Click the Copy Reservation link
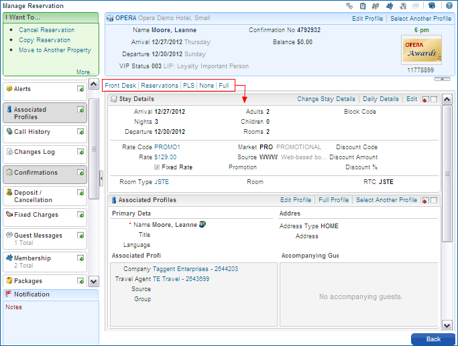 [x=45, y=40]
